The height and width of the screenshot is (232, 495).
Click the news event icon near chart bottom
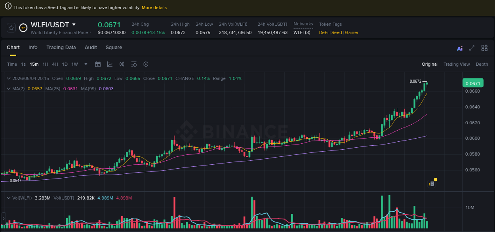[432, 184]
